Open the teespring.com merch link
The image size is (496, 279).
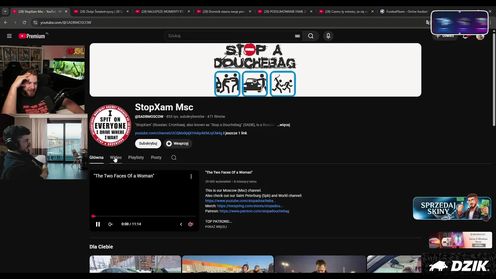pos(250,206)
